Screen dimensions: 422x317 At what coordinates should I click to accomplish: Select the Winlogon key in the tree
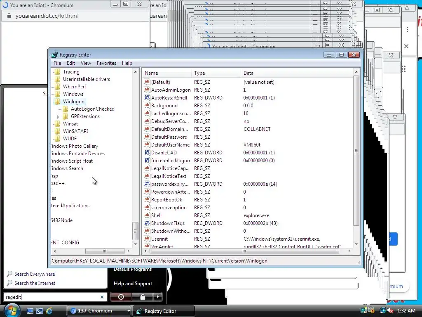[73, 102]
